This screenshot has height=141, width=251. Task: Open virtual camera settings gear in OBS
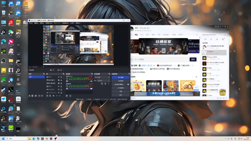point(128,84)
